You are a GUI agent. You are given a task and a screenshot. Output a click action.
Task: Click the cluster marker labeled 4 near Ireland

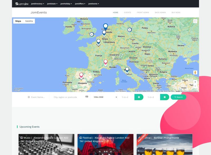[x=92, y=34]
